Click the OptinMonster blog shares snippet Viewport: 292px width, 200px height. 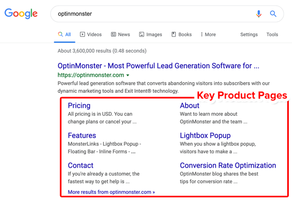tap(219, 178)
